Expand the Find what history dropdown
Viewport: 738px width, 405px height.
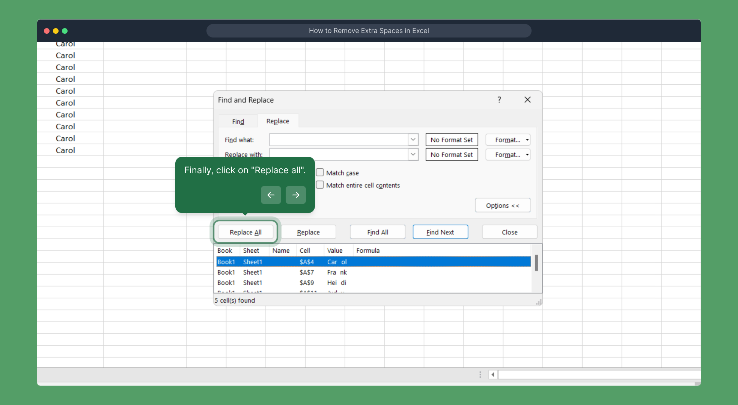(x=413, y=139)
